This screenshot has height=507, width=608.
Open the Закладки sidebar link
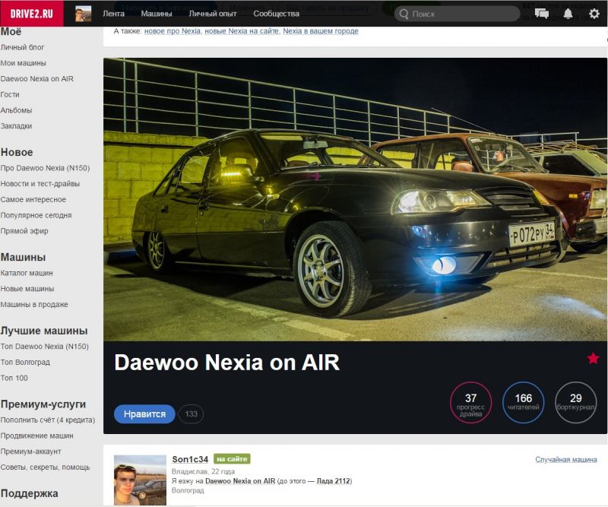(16, 126)
